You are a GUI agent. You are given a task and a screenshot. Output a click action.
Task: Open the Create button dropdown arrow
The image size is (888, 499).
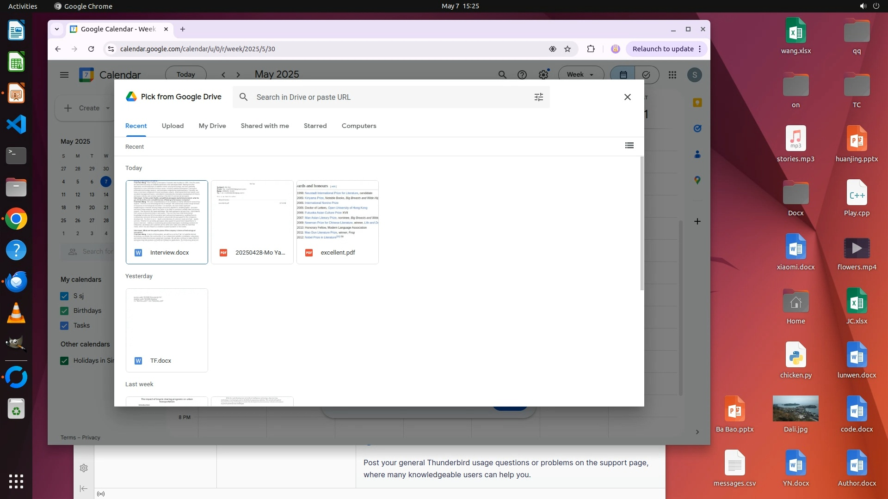(x=108, y=108)
